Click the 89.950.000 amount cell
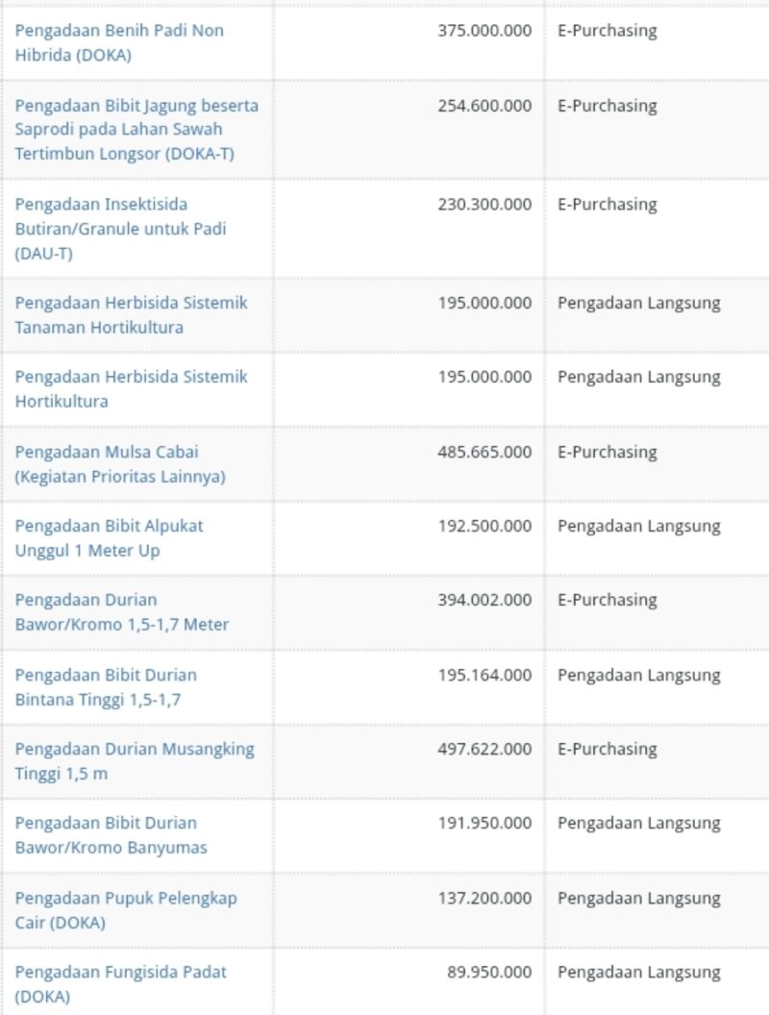 [x=489, y=972]
